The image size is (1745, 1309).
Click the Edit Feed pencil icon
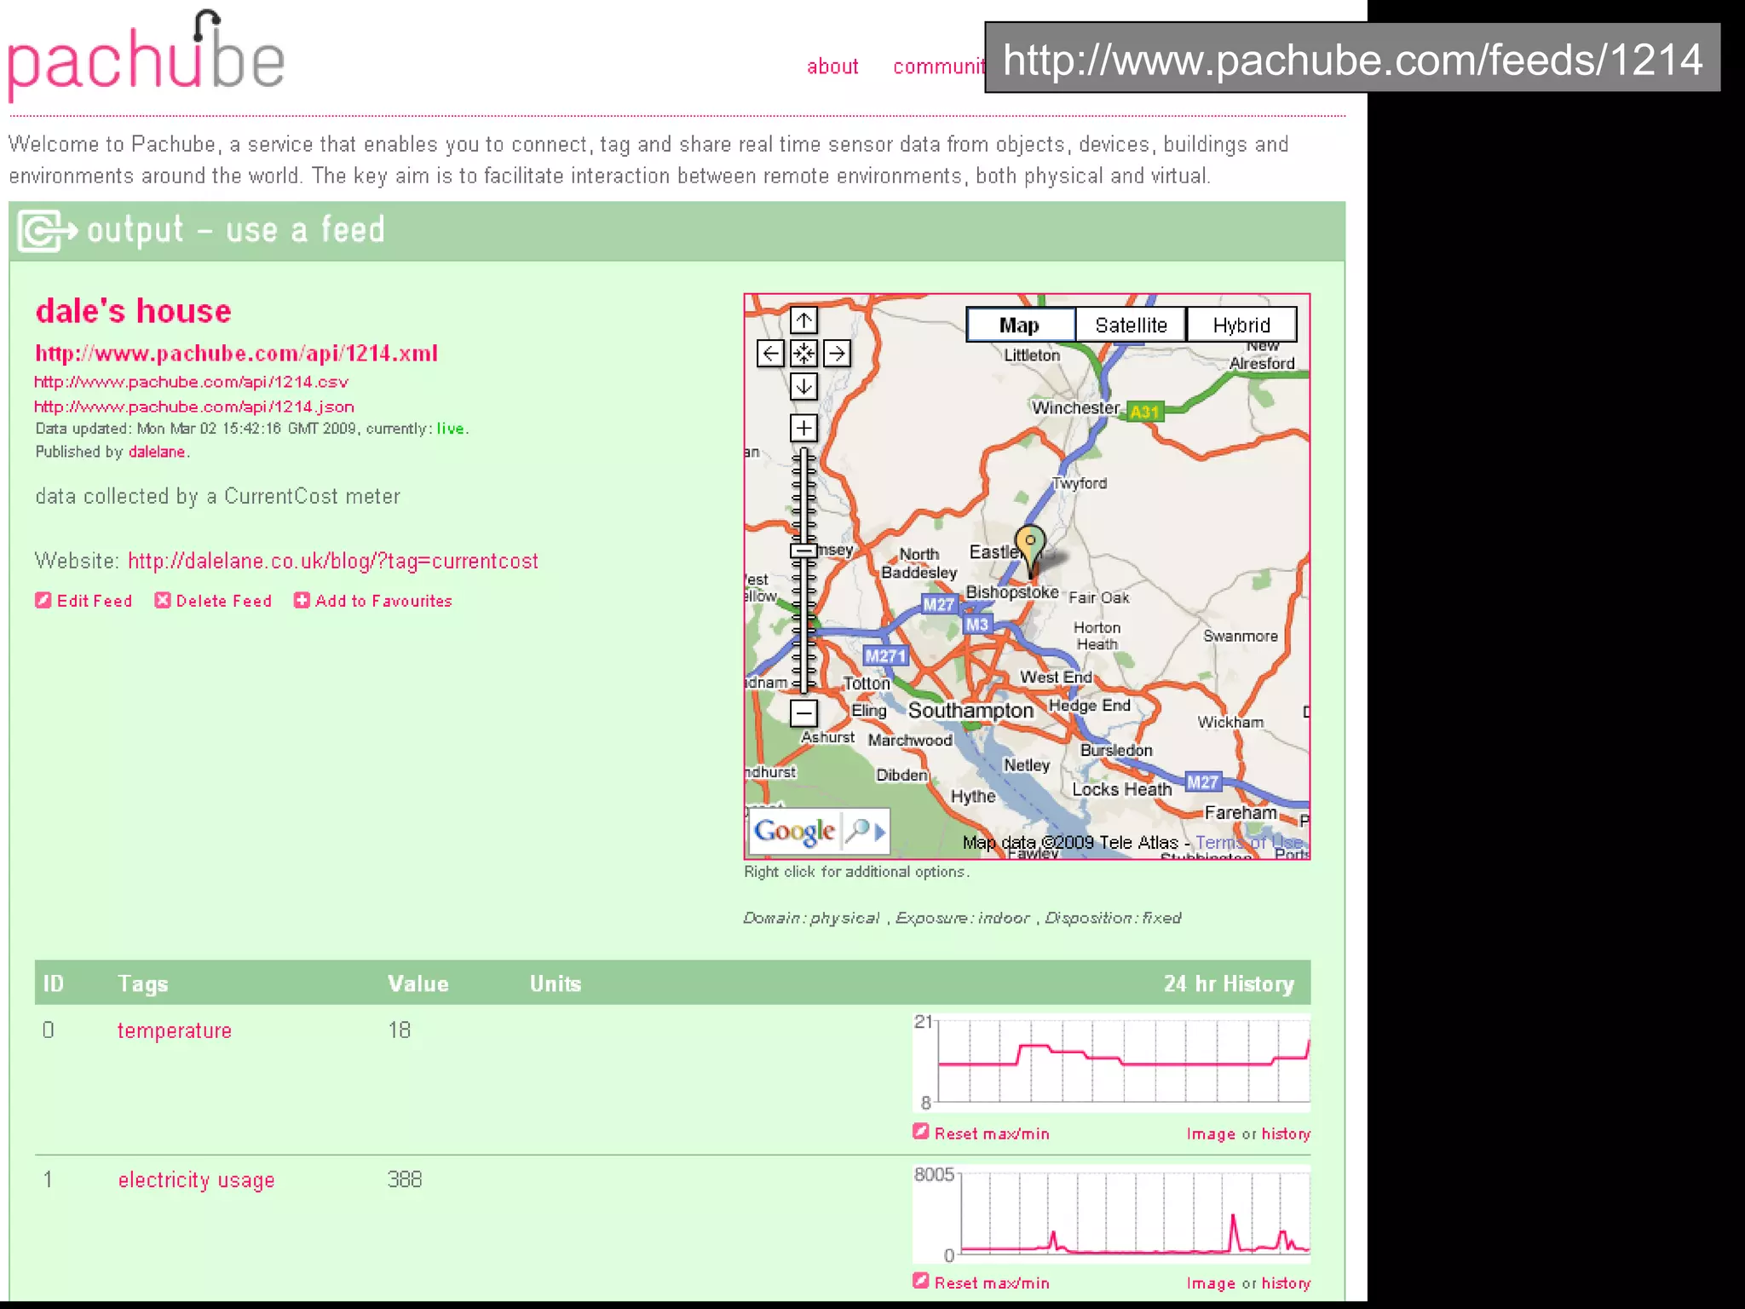click(43, 600)
